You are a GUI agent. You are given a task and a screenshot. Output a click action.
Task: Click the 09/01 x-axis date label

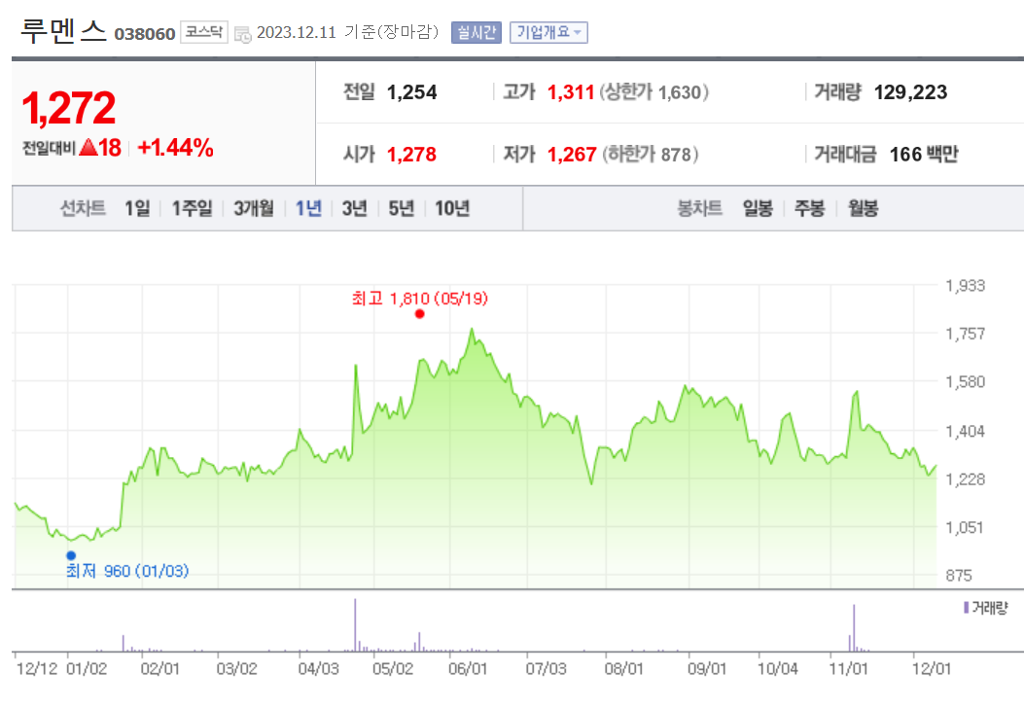coord(707,669)
